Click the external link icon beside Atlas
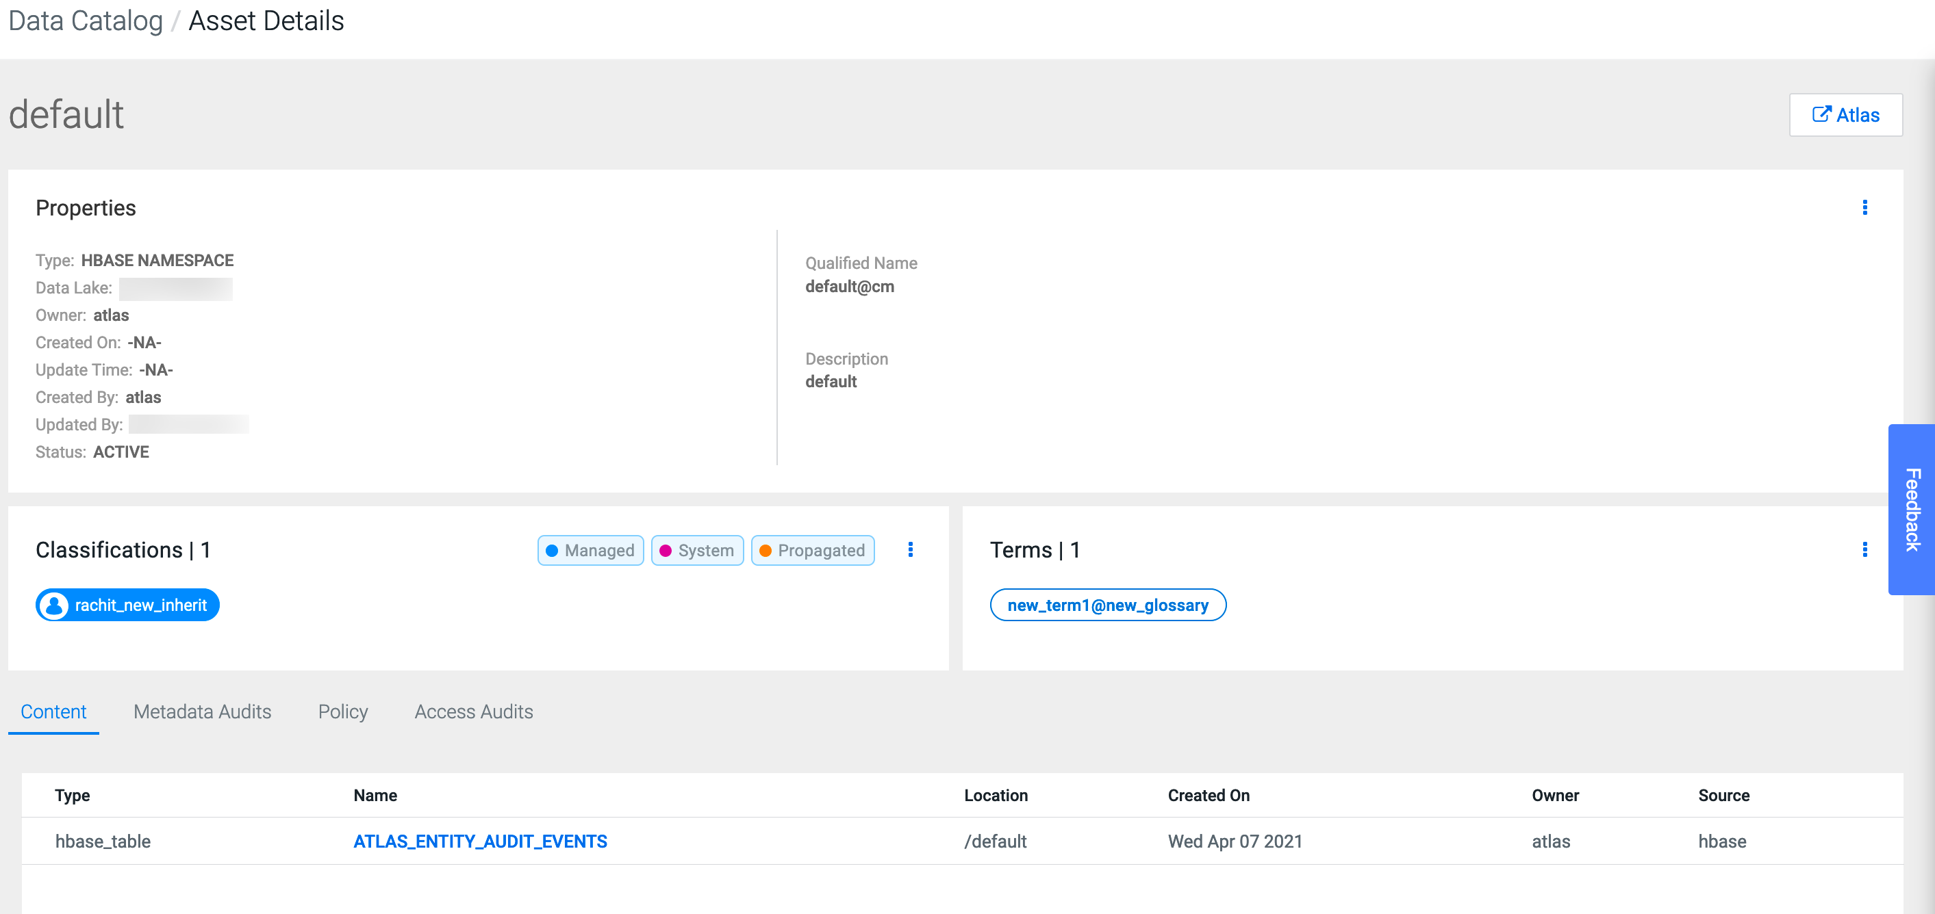Image resolution: width=1935 pixels, height=914 pixels. click(x=1821, y=114)
